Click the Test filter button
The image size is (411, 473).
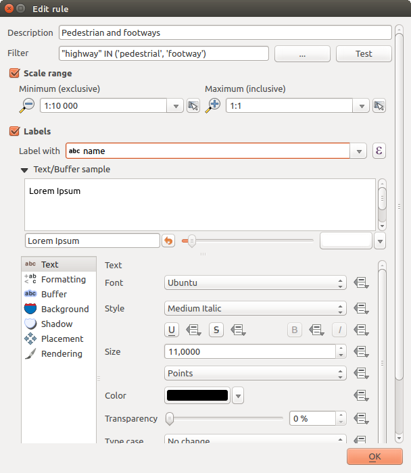coord(364,53)
